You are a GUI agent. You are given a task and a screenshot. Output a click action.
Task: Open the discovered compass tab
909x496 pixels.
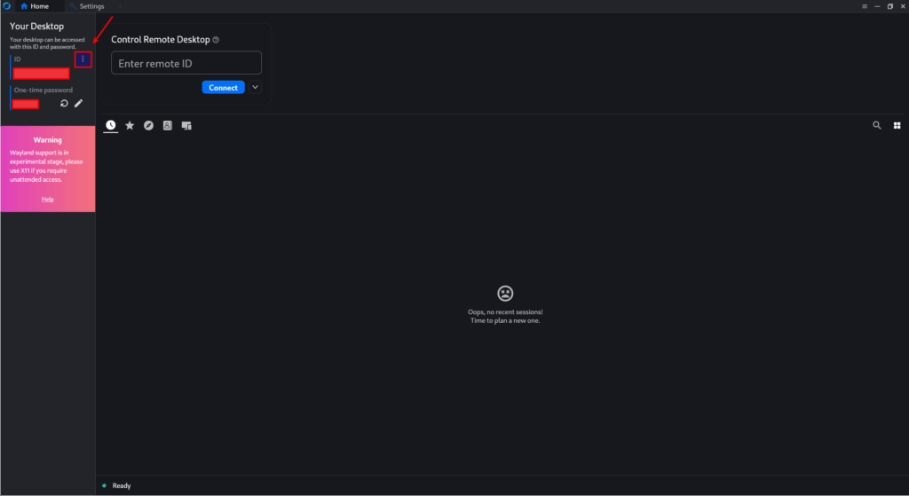(x=148, y=125)
